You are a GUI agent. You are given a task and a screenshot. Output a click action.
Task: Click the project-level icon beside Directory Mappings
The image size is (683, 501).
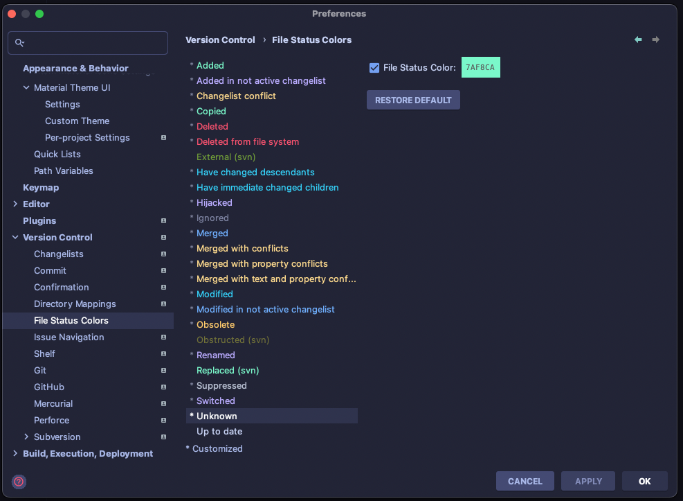pyautogui.click(x=163, y=304)
